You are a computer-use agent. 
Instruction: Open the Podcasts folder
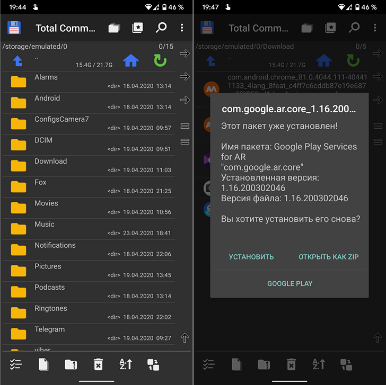(x=89, y=292)
